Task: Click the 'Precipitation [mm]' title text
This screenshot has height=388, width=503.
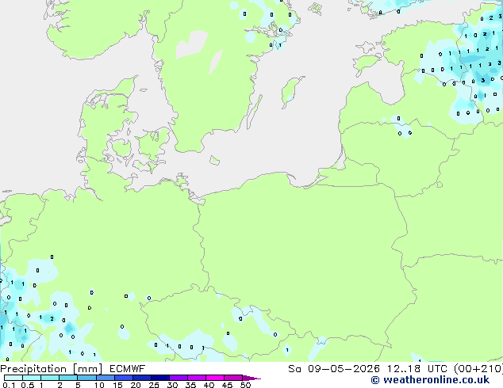Action: point(52,369)
